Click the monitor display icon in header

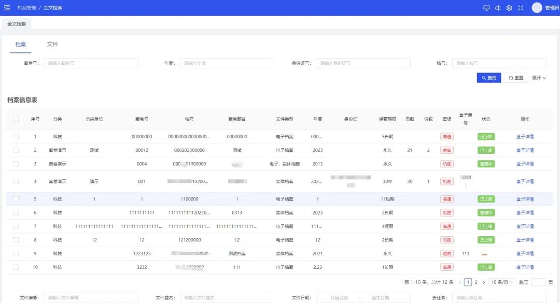point(486,8)
